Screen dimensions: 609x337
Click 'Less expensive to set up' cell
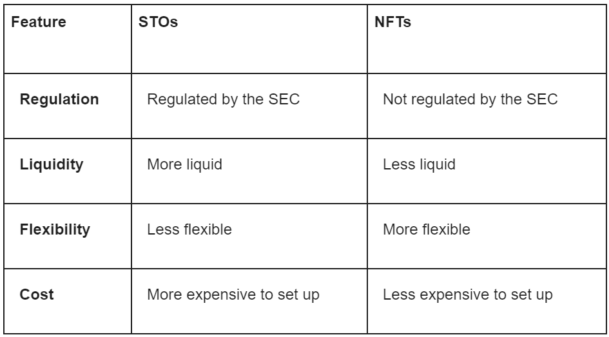point(487,301)
